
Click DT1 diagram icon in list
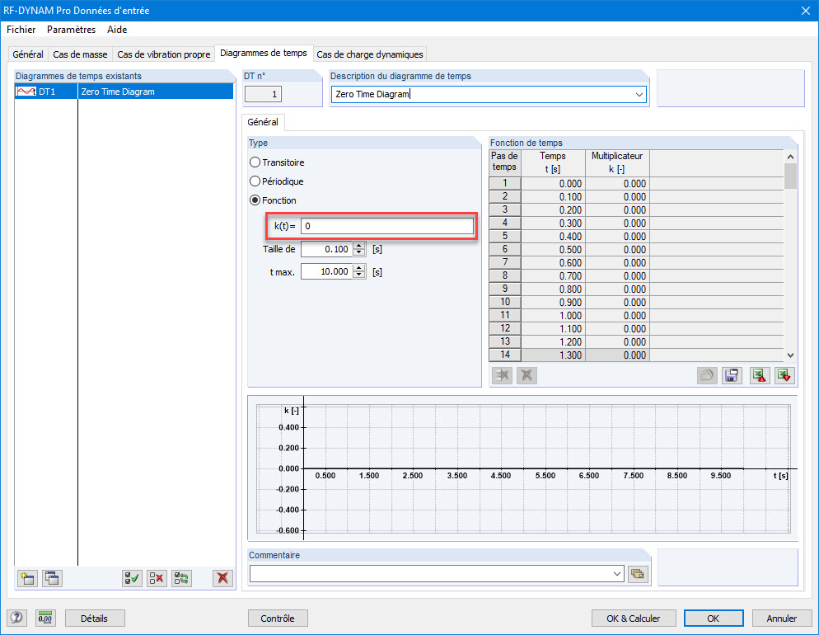pyautogui.click(x=26, y=92)
